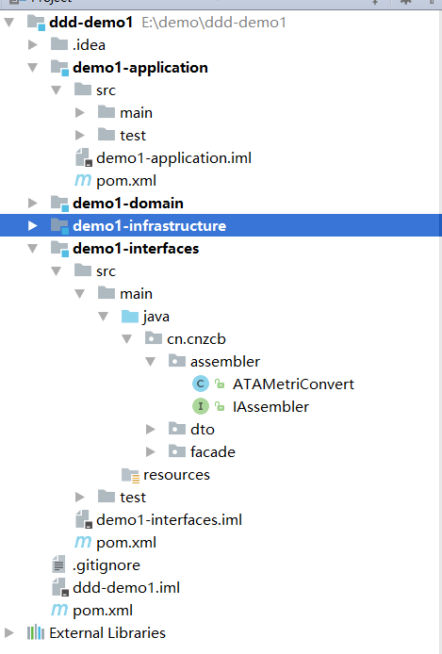This screenshot has width=442, height=654.
Task: Collapse src arrow under demo1-interfaces
Action: coord(57,271)
